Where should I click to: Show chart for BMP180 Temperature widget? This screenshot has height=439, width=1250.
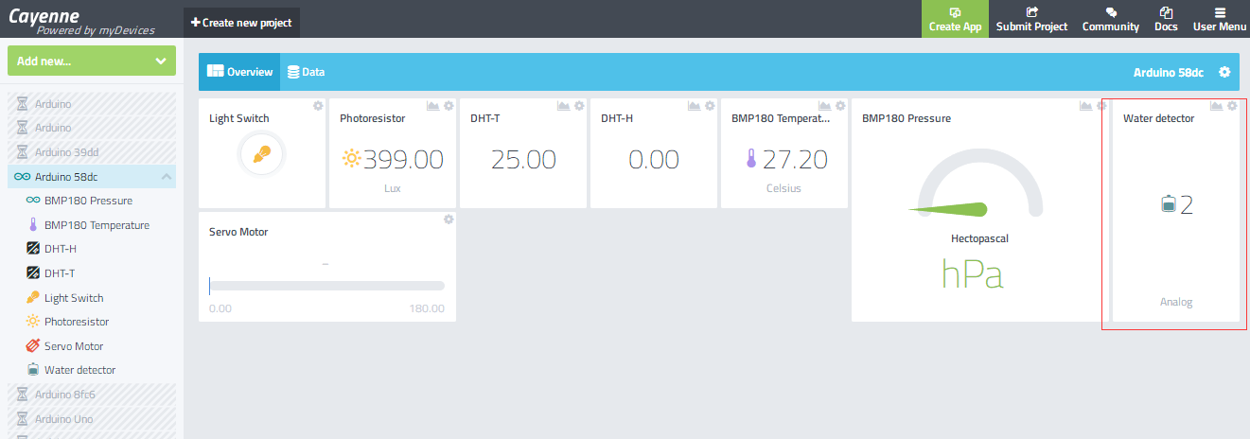[x=824, y=106]
